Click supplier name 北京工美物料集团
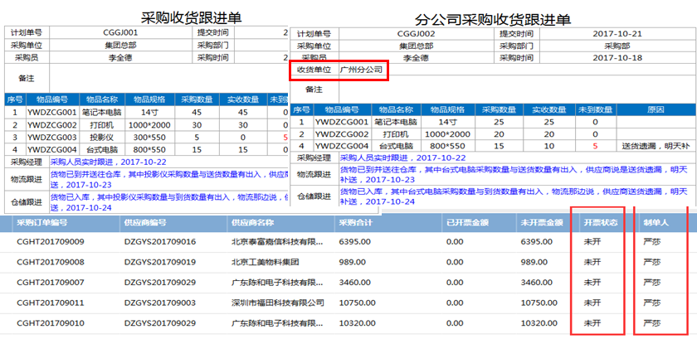697x339 pixels. [265, 262]
